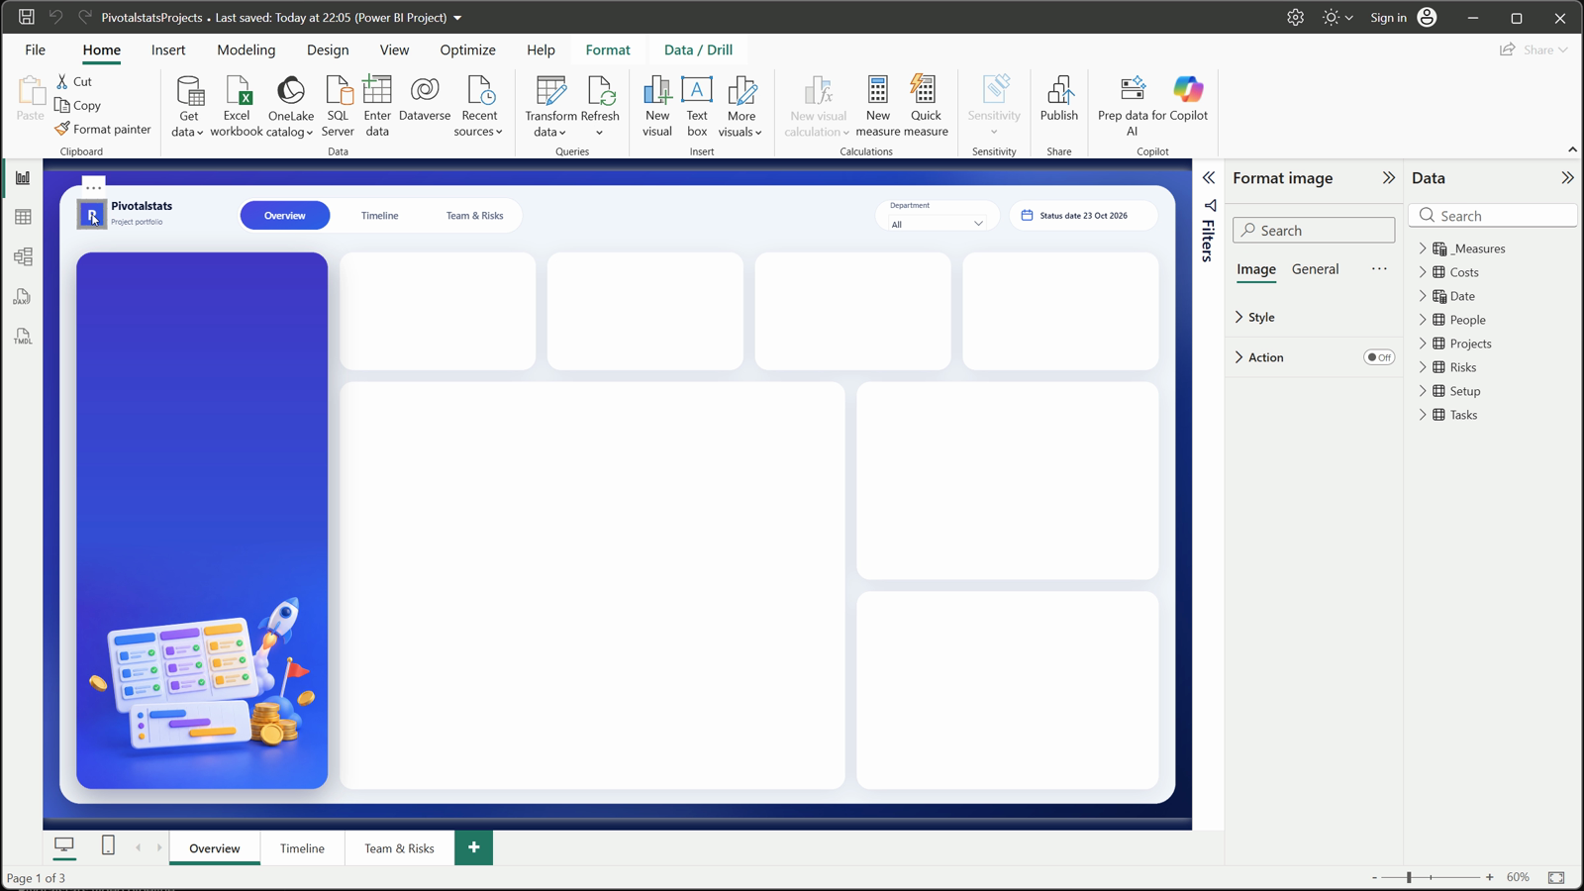Switch to the General tab

[x=1315, y=269]
